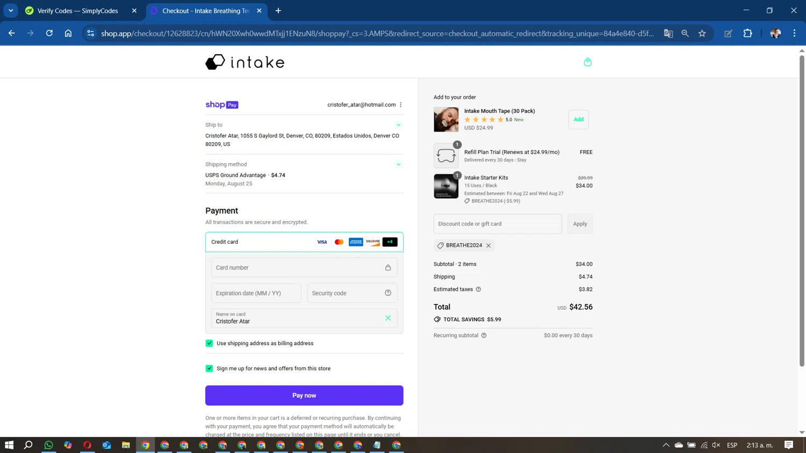This screenshot has width=806, height=453.
Task: Select the Credit card payment option
Action: [304, 242]
